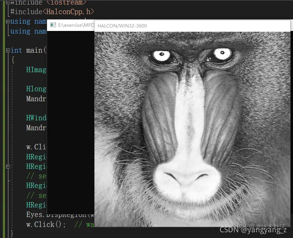
Task: Select the E:\exercise console title bar
Action: click(x=71, y=25)
